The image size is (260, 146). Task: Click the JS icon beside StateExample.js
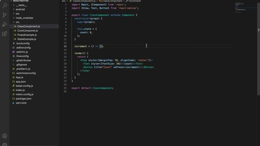point(15,39)
